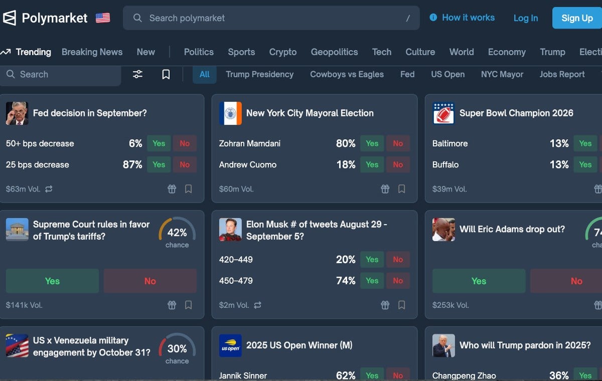
Task: Bookmark the Elon Musk tweets card
Action: (402, 305)
